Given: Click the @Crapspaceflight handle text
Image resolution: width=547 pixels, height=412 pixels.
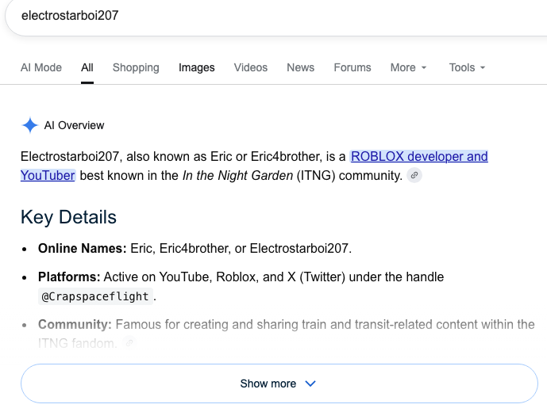Looking at the screenshot, I should 95,296.
